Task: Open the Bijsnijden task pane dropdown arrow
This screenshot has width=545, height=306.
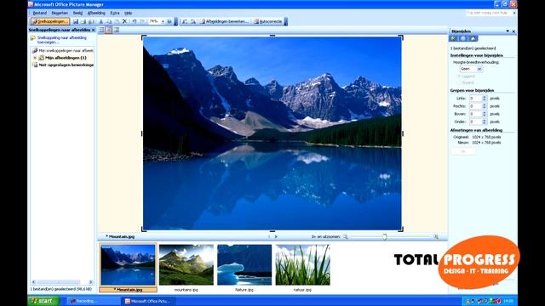Action: click(508, 31)
